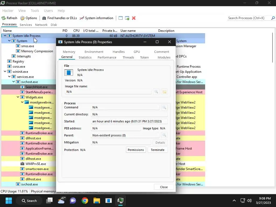Open the Windows Start menu
Viewport: 276px width, 207px height.
pyautogui.click(x=9, y=201)
